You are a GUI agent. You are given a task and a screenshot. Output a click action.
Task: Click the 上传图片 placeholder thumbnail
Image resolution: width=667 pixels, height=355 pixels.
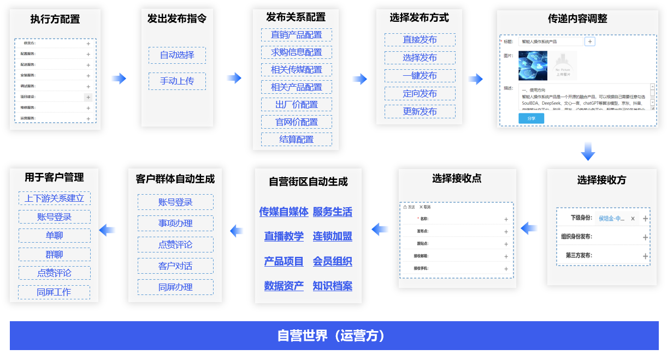[563, 65]
